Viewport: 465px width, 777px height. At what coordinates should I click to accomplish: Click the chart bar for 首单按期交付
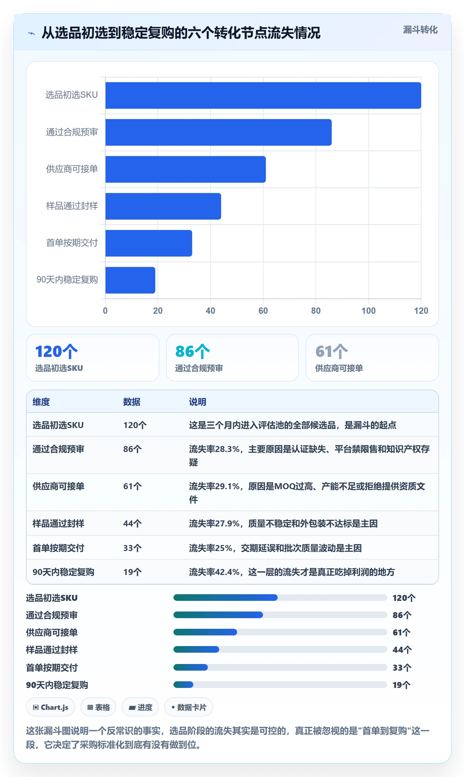(x=149, y=243)
